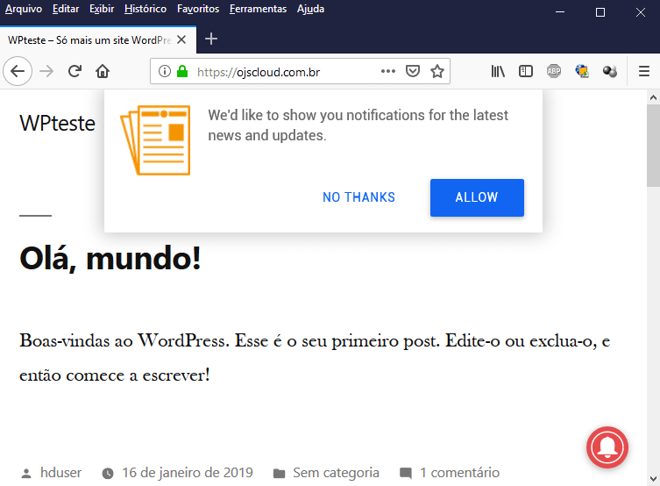Viewport: 660px width, 486px height.
Task: Open the Ferramentas menu
Action: pos(258,9)
